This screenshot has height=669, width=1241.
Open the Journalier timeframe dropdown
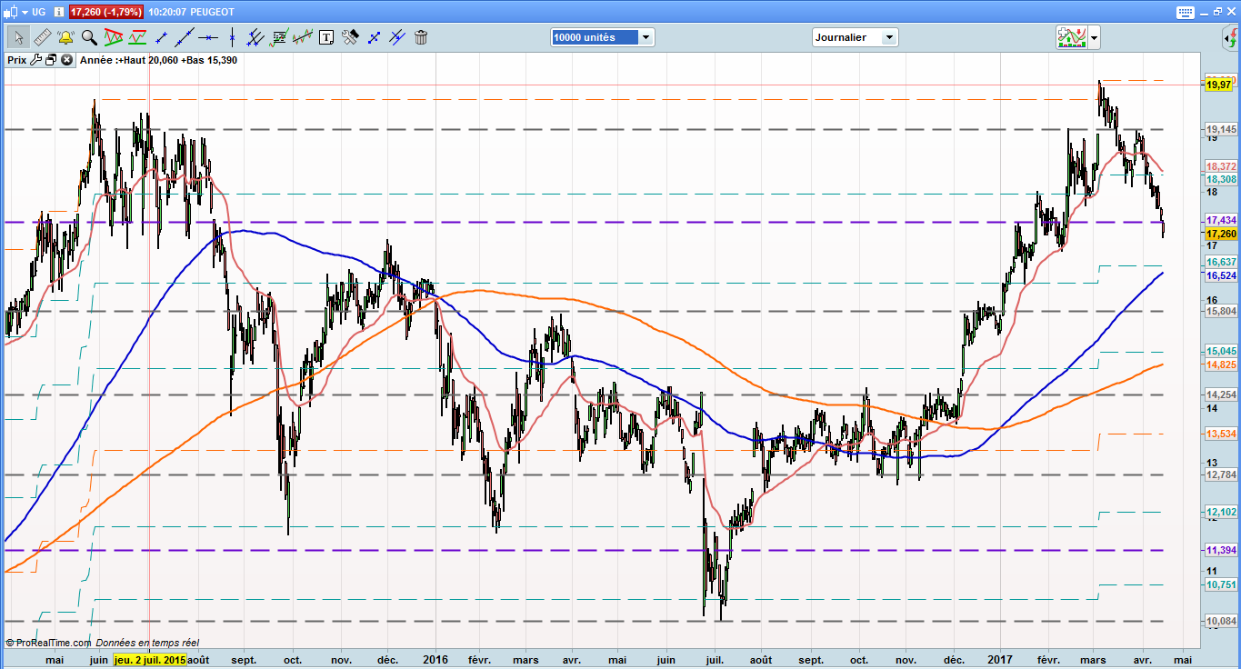(855, 37)
